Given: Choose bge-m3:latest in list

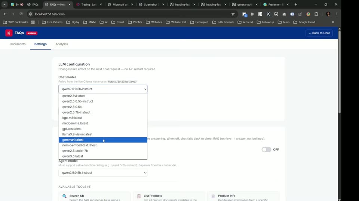Looking at the screenshot, I should [x=103, y=118].
